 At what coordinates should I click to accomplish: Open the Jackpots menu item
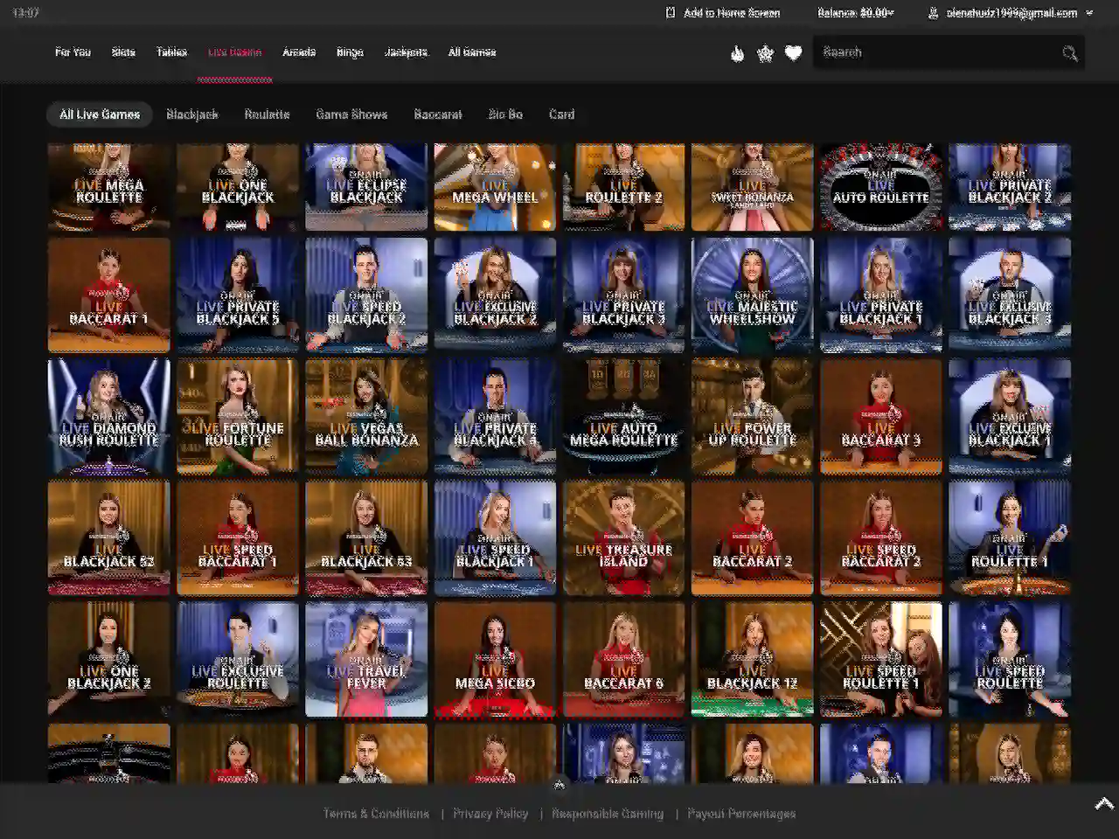coord(406,52)
